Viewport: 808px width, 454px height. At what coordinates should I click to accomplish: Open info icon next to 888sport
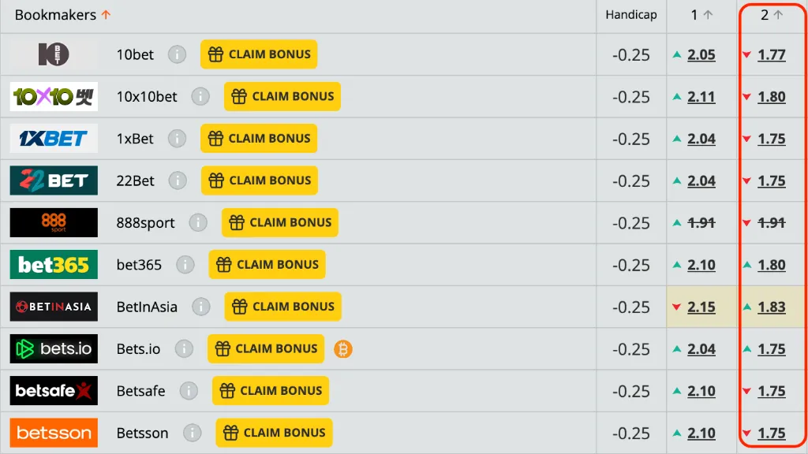[198, 223]
